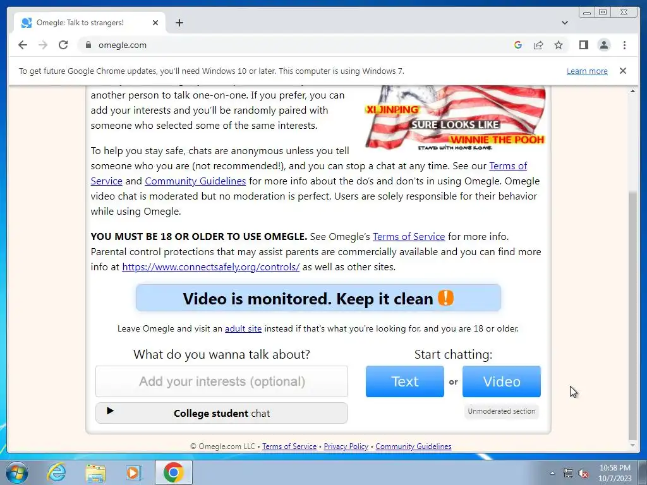Click the page vertical scrollbar thumb
Image resolution: width=647 pixels, height=485 pixels.
click(632, 316)
